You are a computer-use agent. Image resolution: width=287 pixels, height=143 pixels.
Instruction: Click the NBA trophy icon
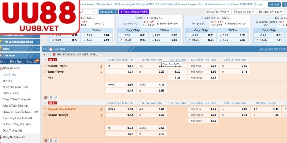(x=1, y=49)
